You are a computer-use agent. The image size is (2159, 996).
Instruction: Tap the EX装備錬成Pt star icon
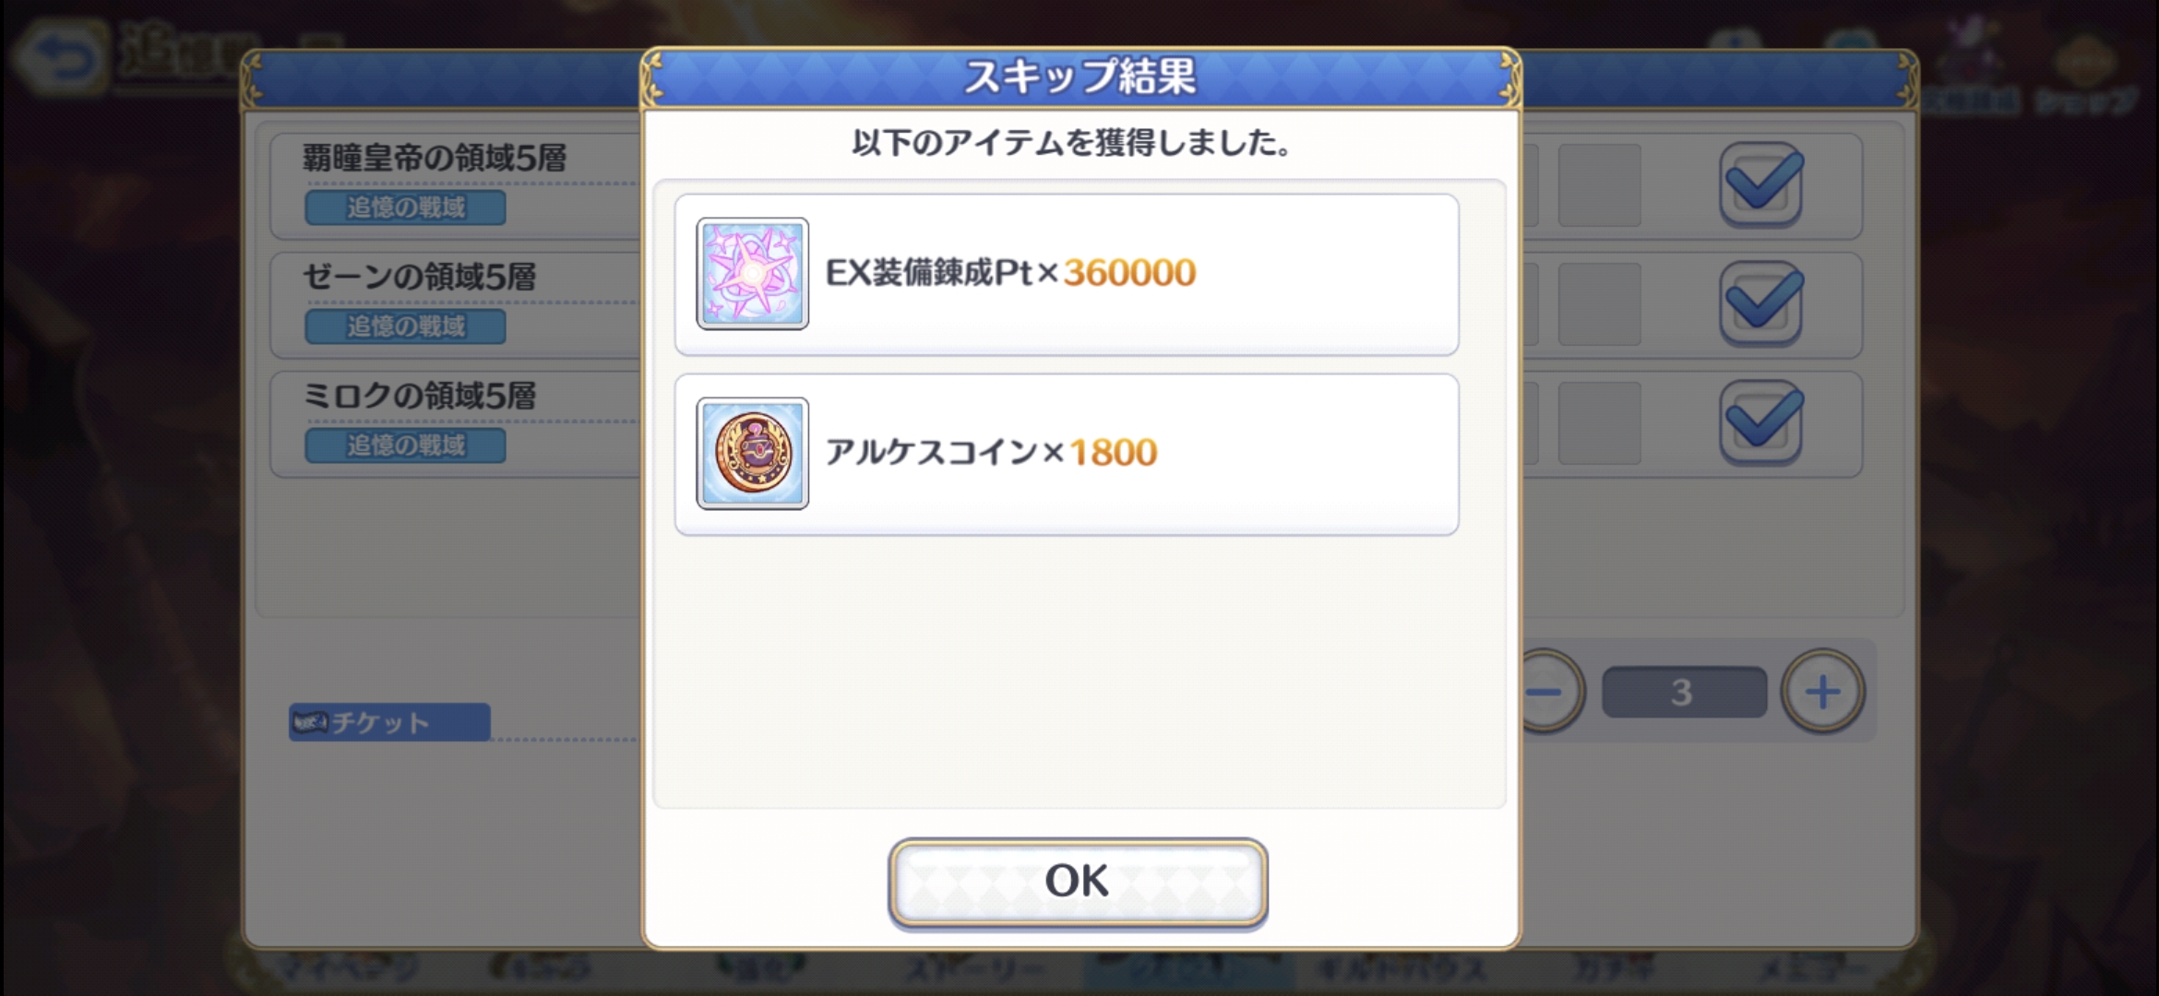coord(753,273)
